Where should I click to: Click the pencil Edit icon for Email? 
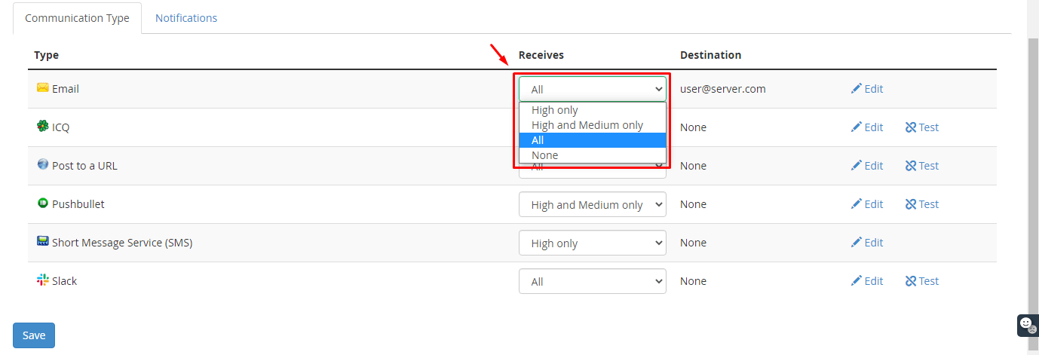tap(856, 89)
